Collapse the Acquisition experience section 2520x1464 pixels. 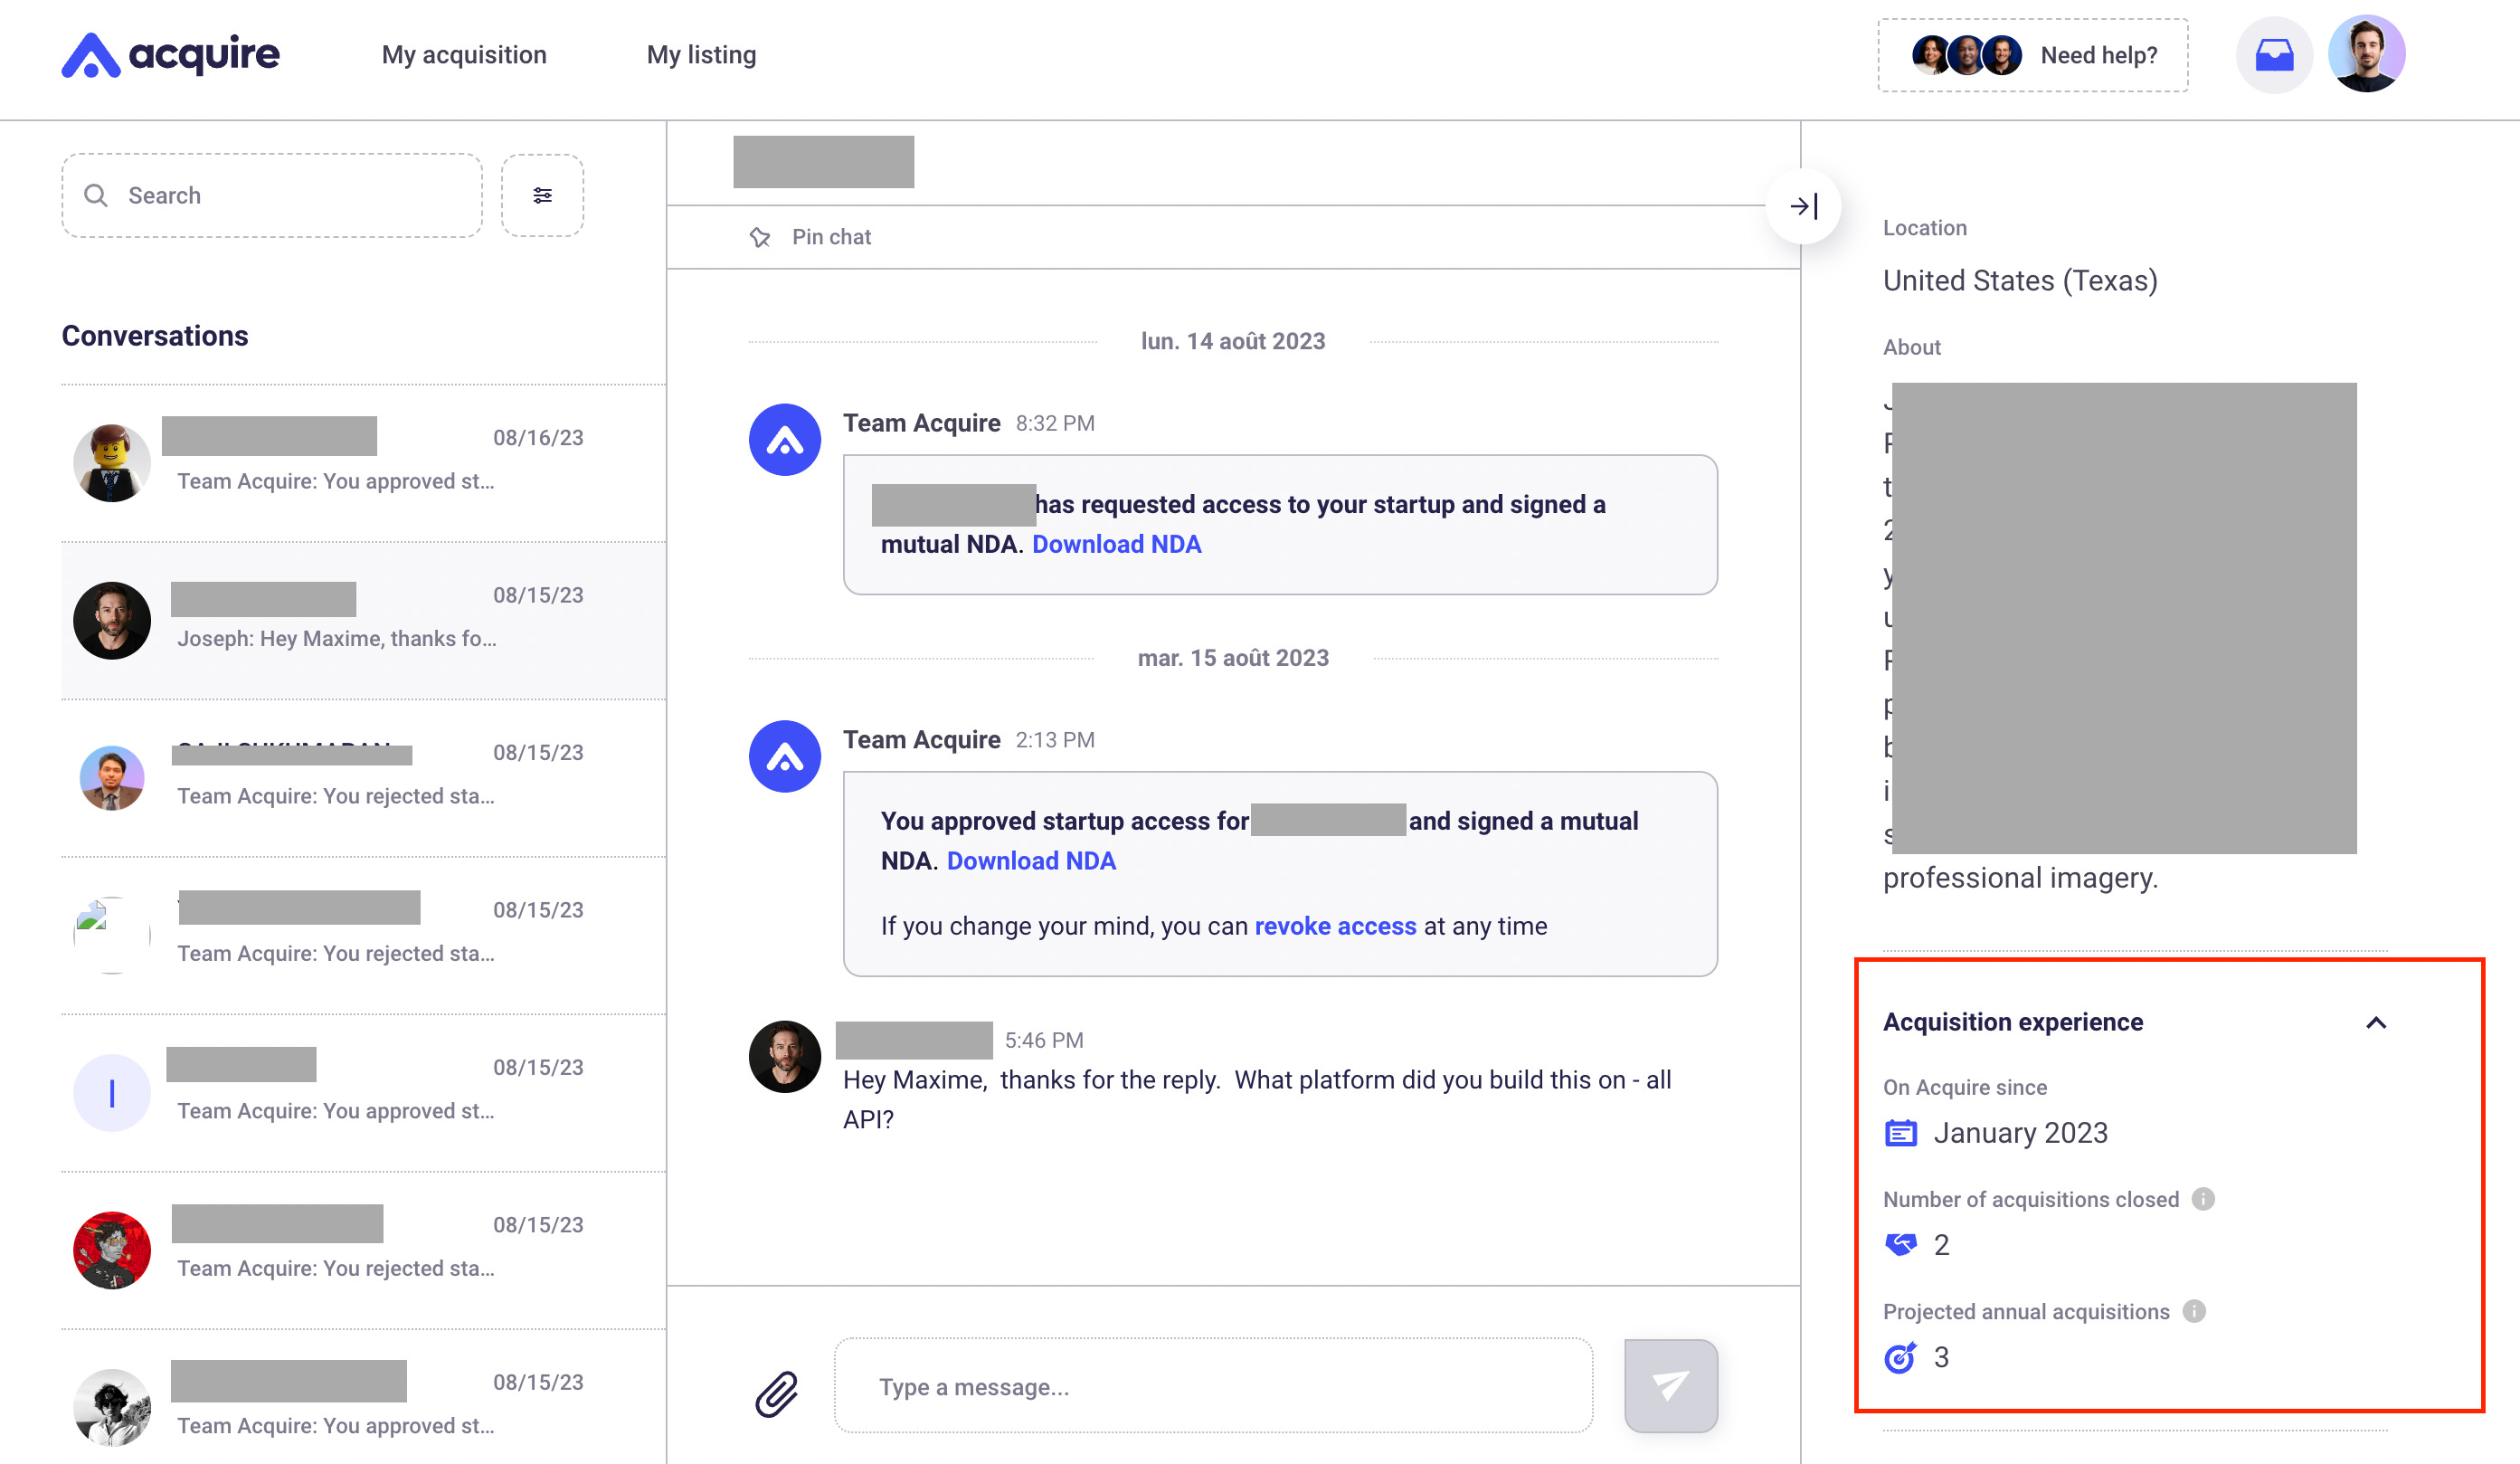click(2376, 1022)
